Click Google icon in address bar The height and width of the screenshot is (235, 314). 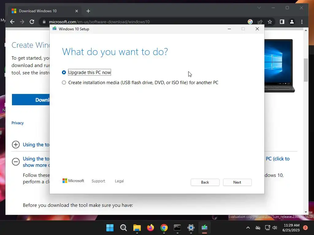[250, 22]
